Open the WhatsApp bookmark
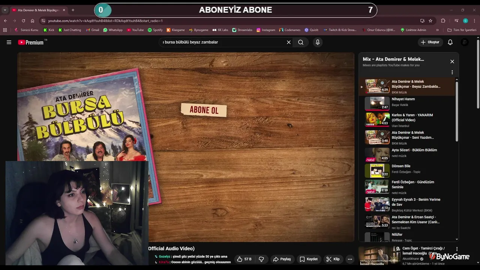The image size is (480, 270). 113,30
